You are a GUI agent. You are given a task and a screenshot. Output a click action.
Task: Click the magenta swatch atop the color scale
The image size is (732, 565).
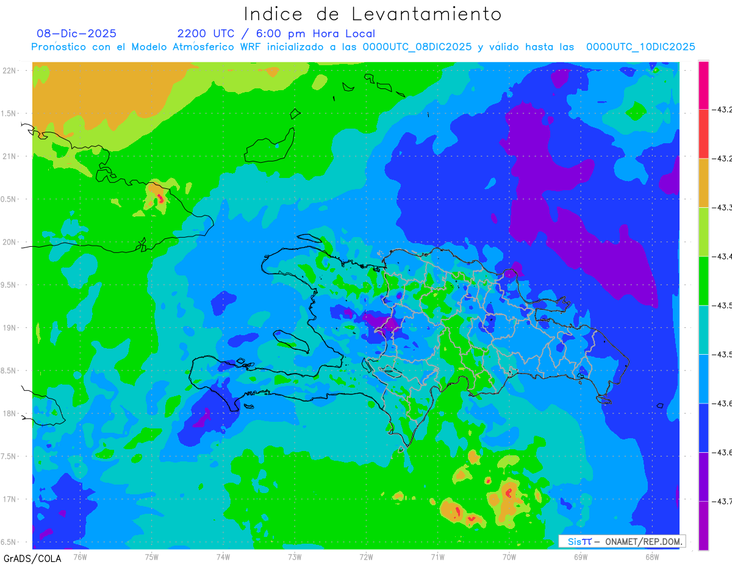point(703,85)
